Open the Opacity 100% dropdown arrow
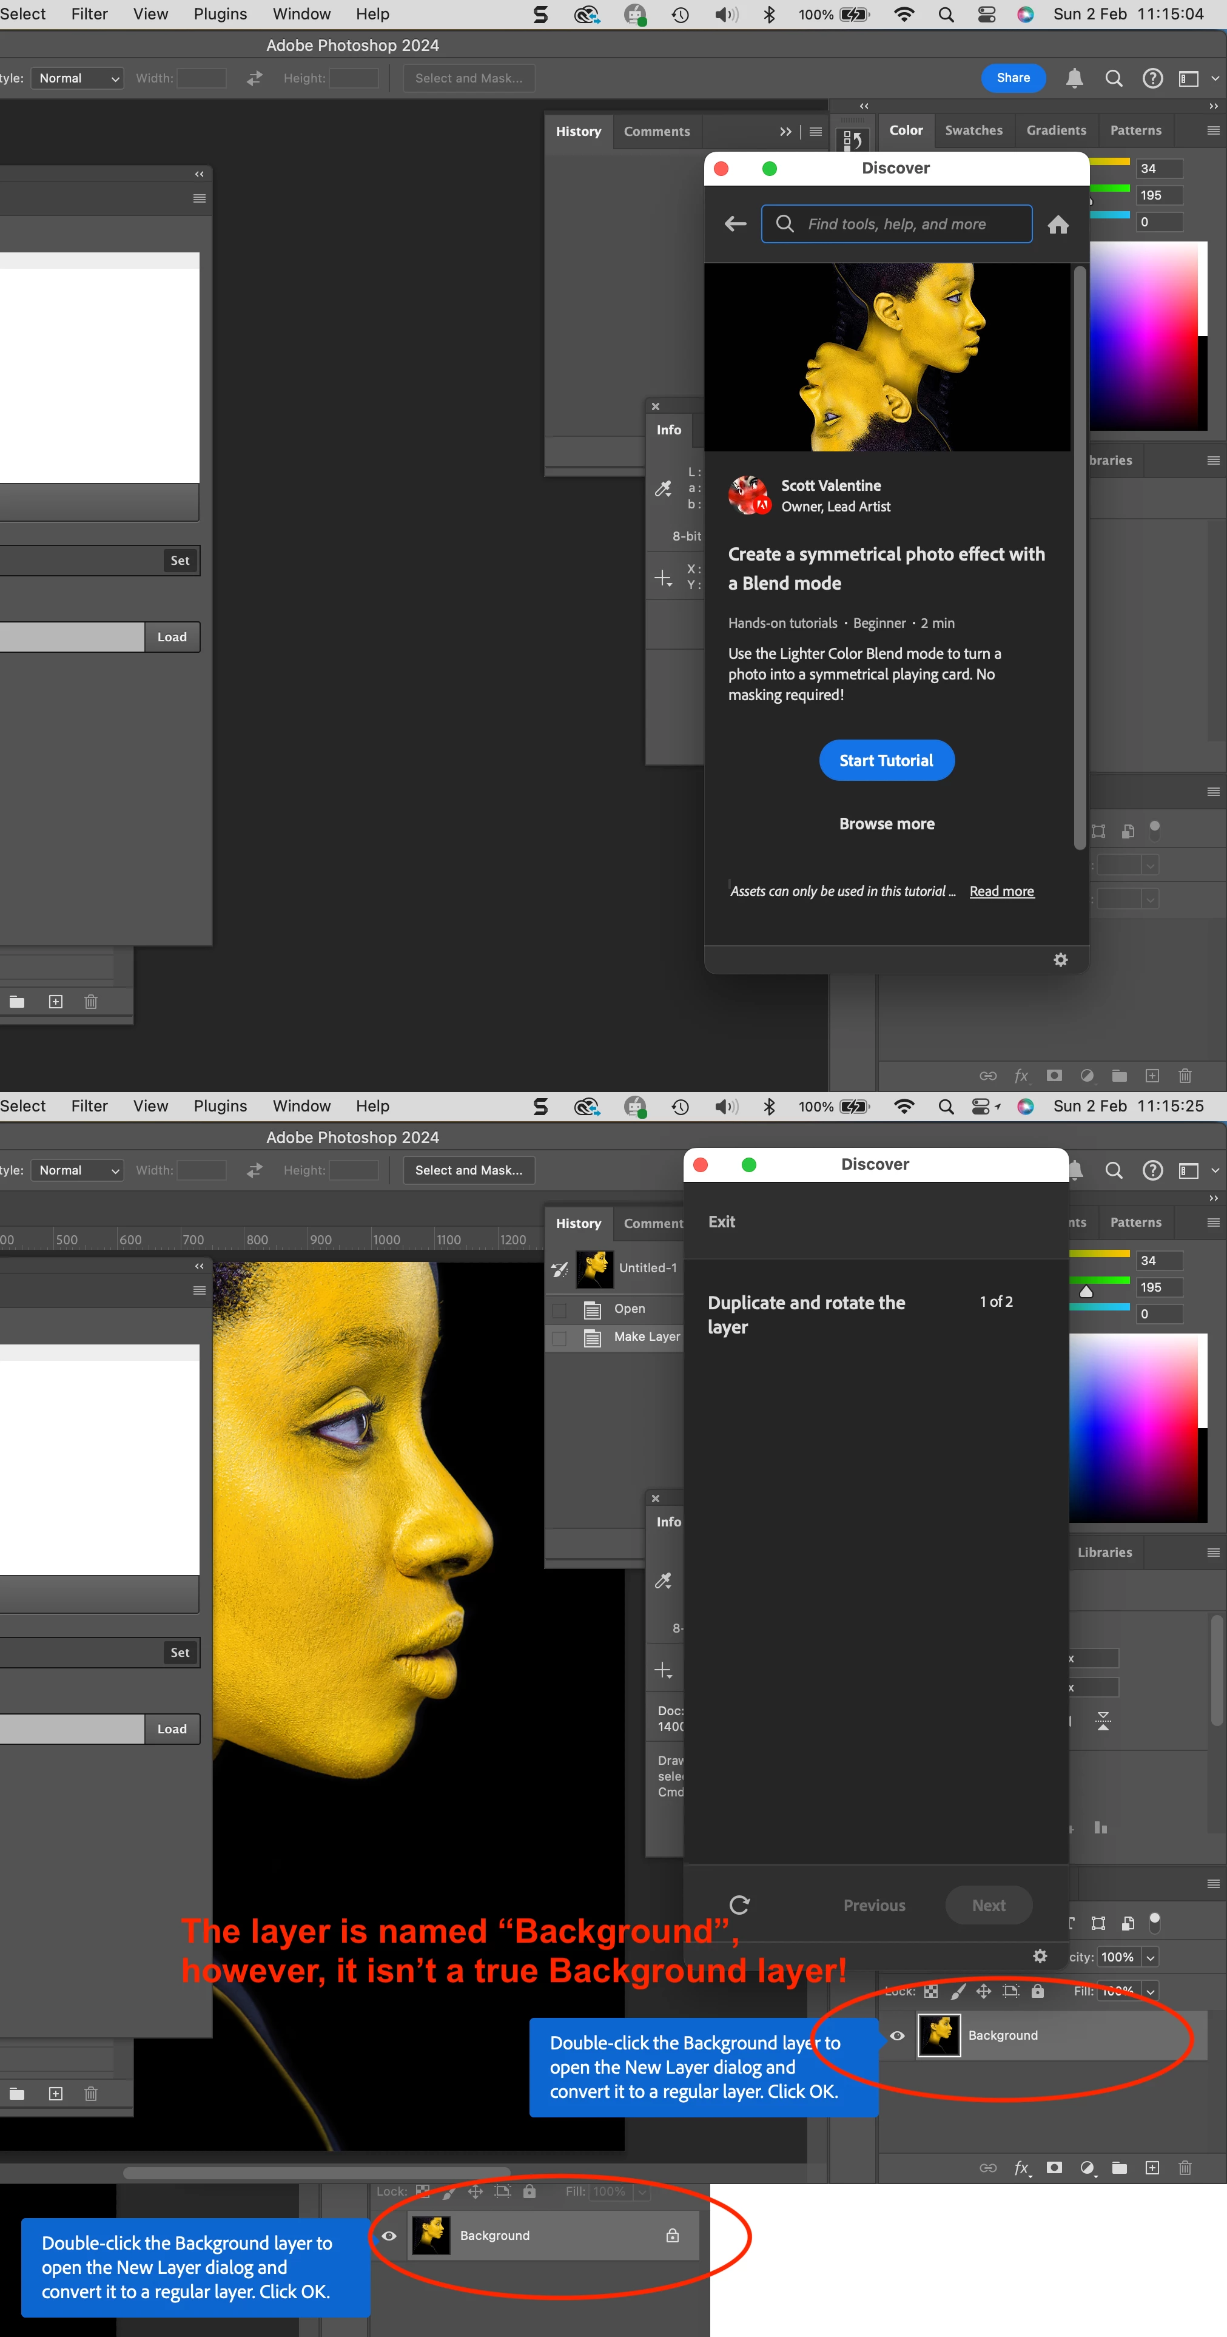This screenshot has width=1227, height=2337. point(1150,1958)
